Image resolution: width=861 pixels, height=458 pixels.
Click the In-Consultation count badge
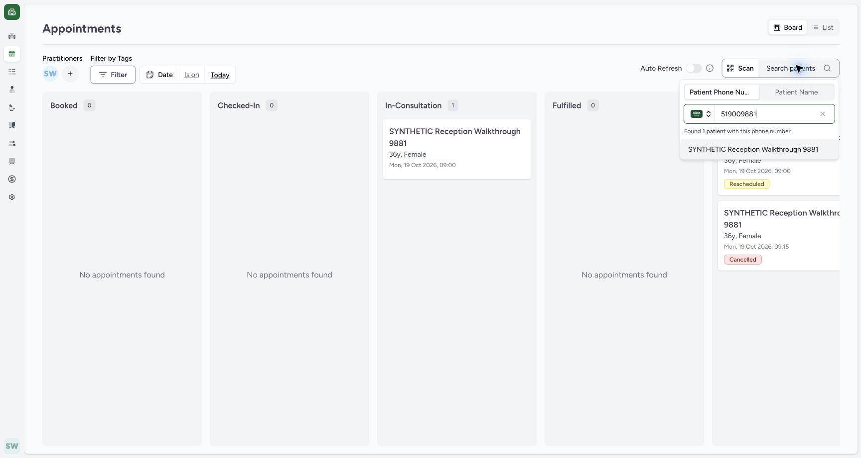452,105
